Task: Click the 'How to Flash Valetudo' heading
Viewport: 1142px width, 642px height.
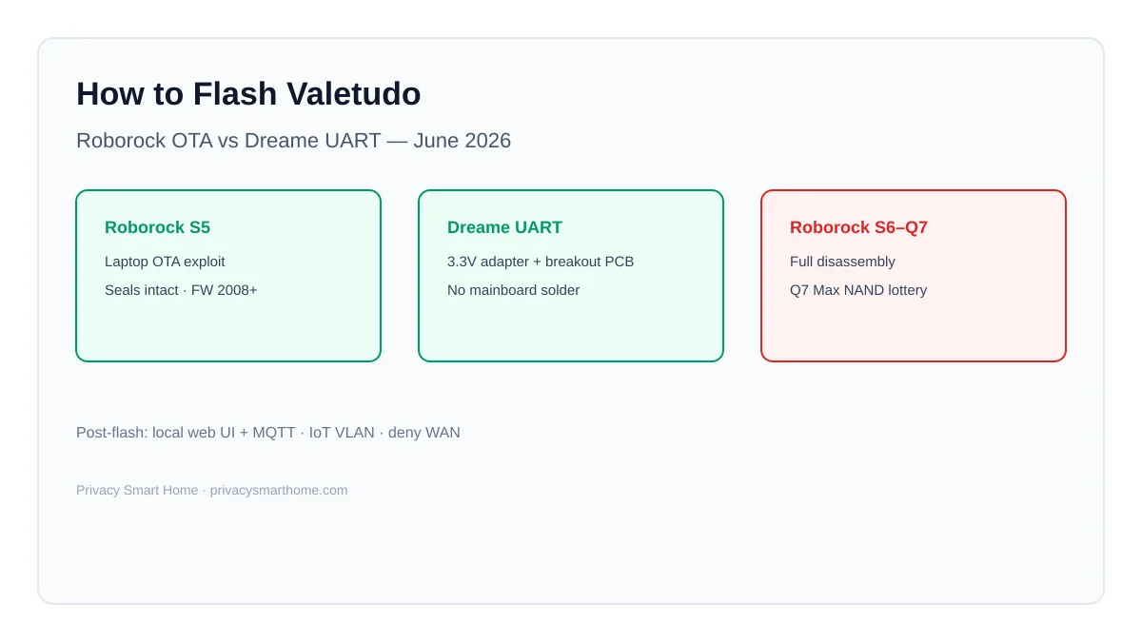Action: point(248,94)
